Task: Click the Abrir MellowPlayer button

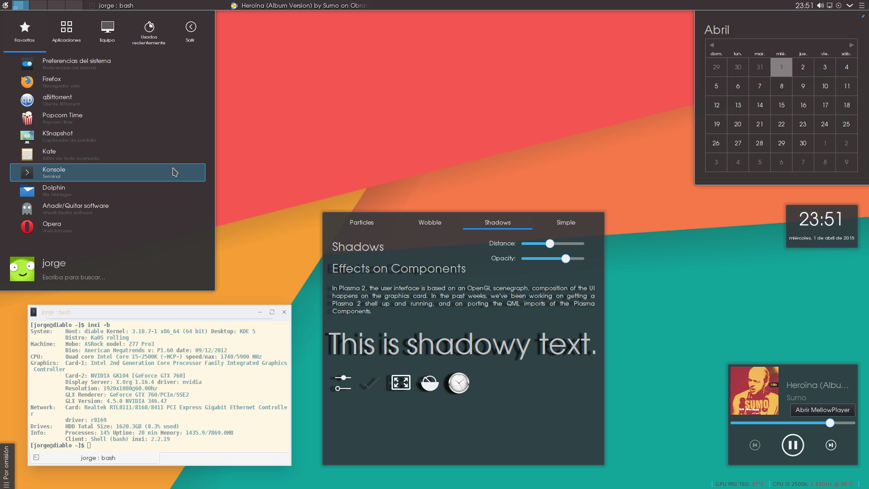Action: pos(822,410)
